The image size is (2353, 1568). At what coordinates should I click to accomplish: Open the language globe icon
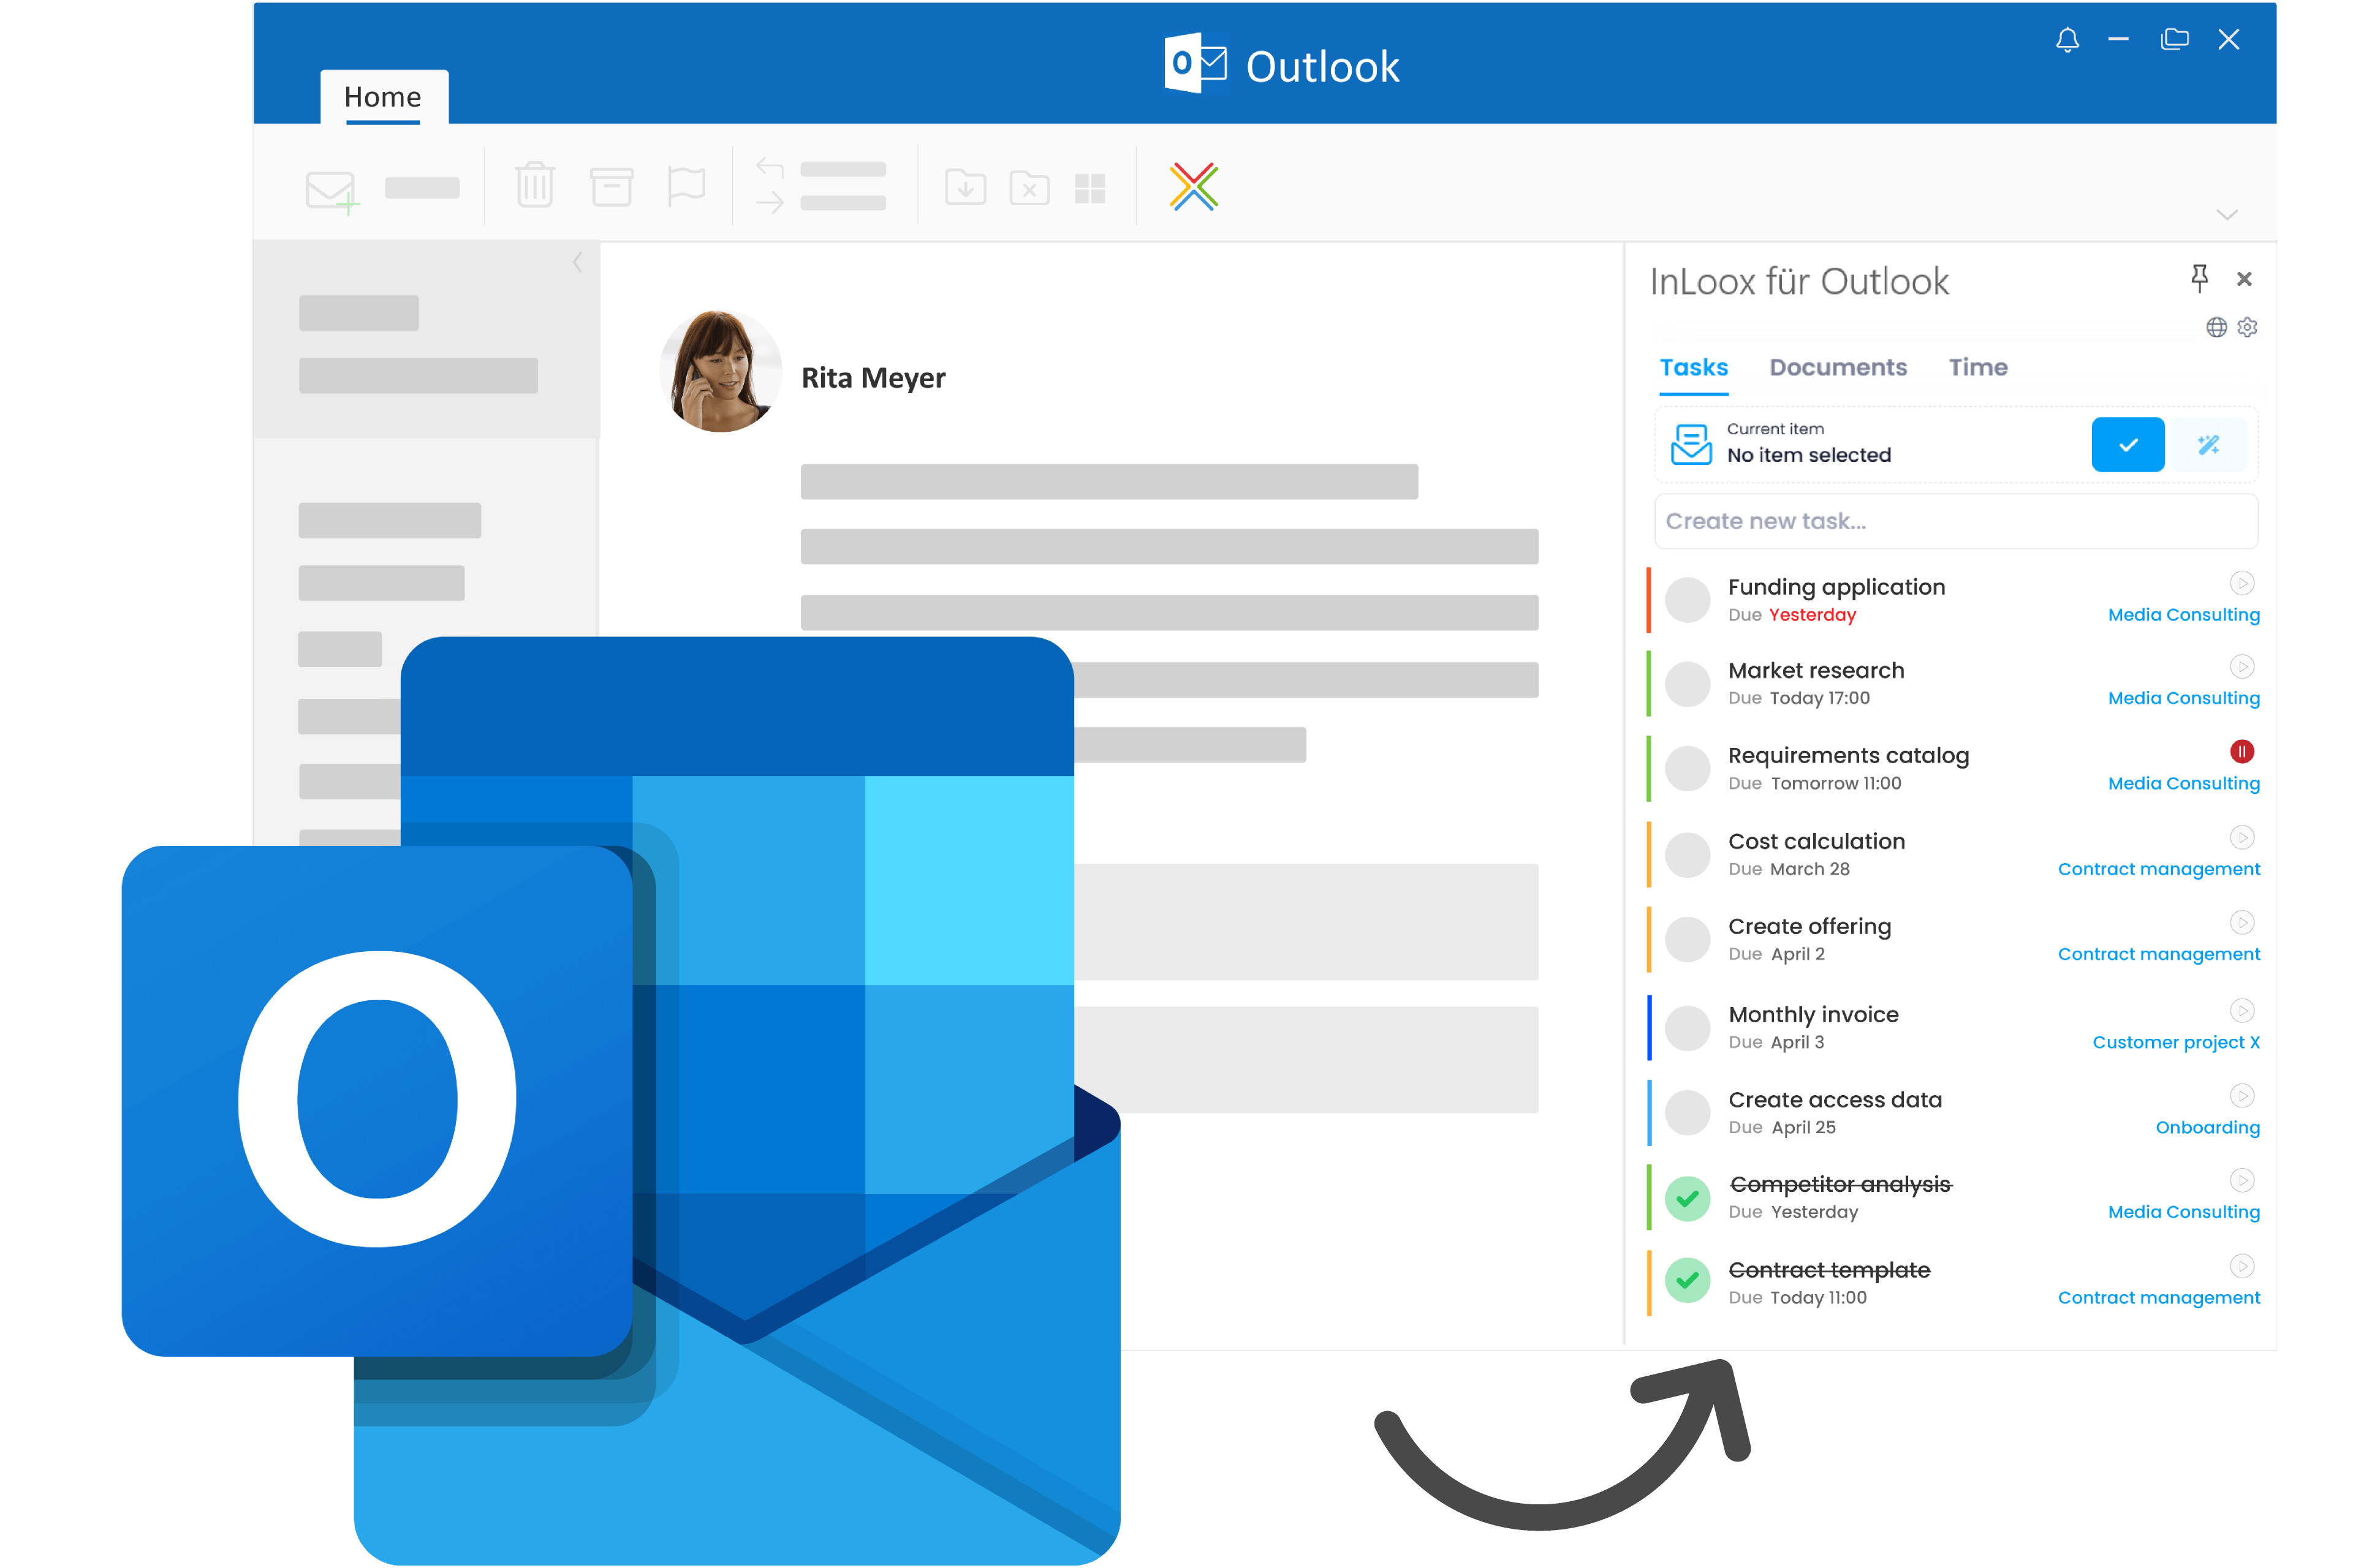[x=2216, y=327]
